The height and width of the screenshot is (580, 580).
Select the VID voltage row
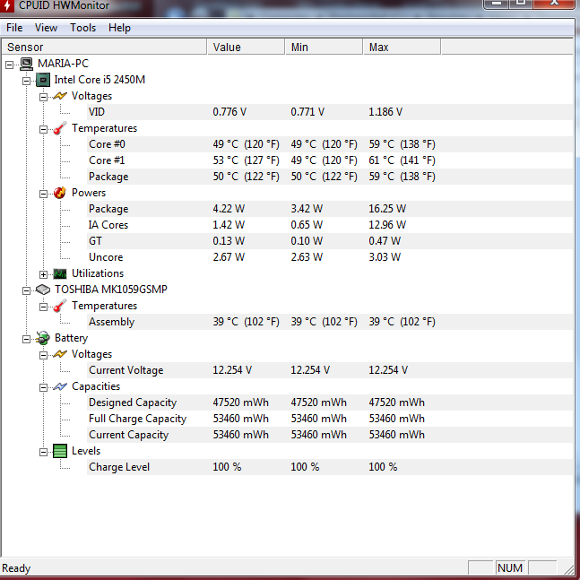point(330,112)
